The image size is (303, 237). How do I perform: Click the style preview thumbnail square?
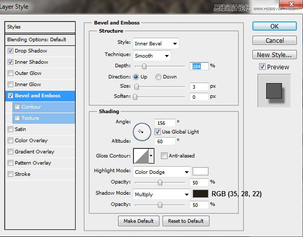(274, 91)
